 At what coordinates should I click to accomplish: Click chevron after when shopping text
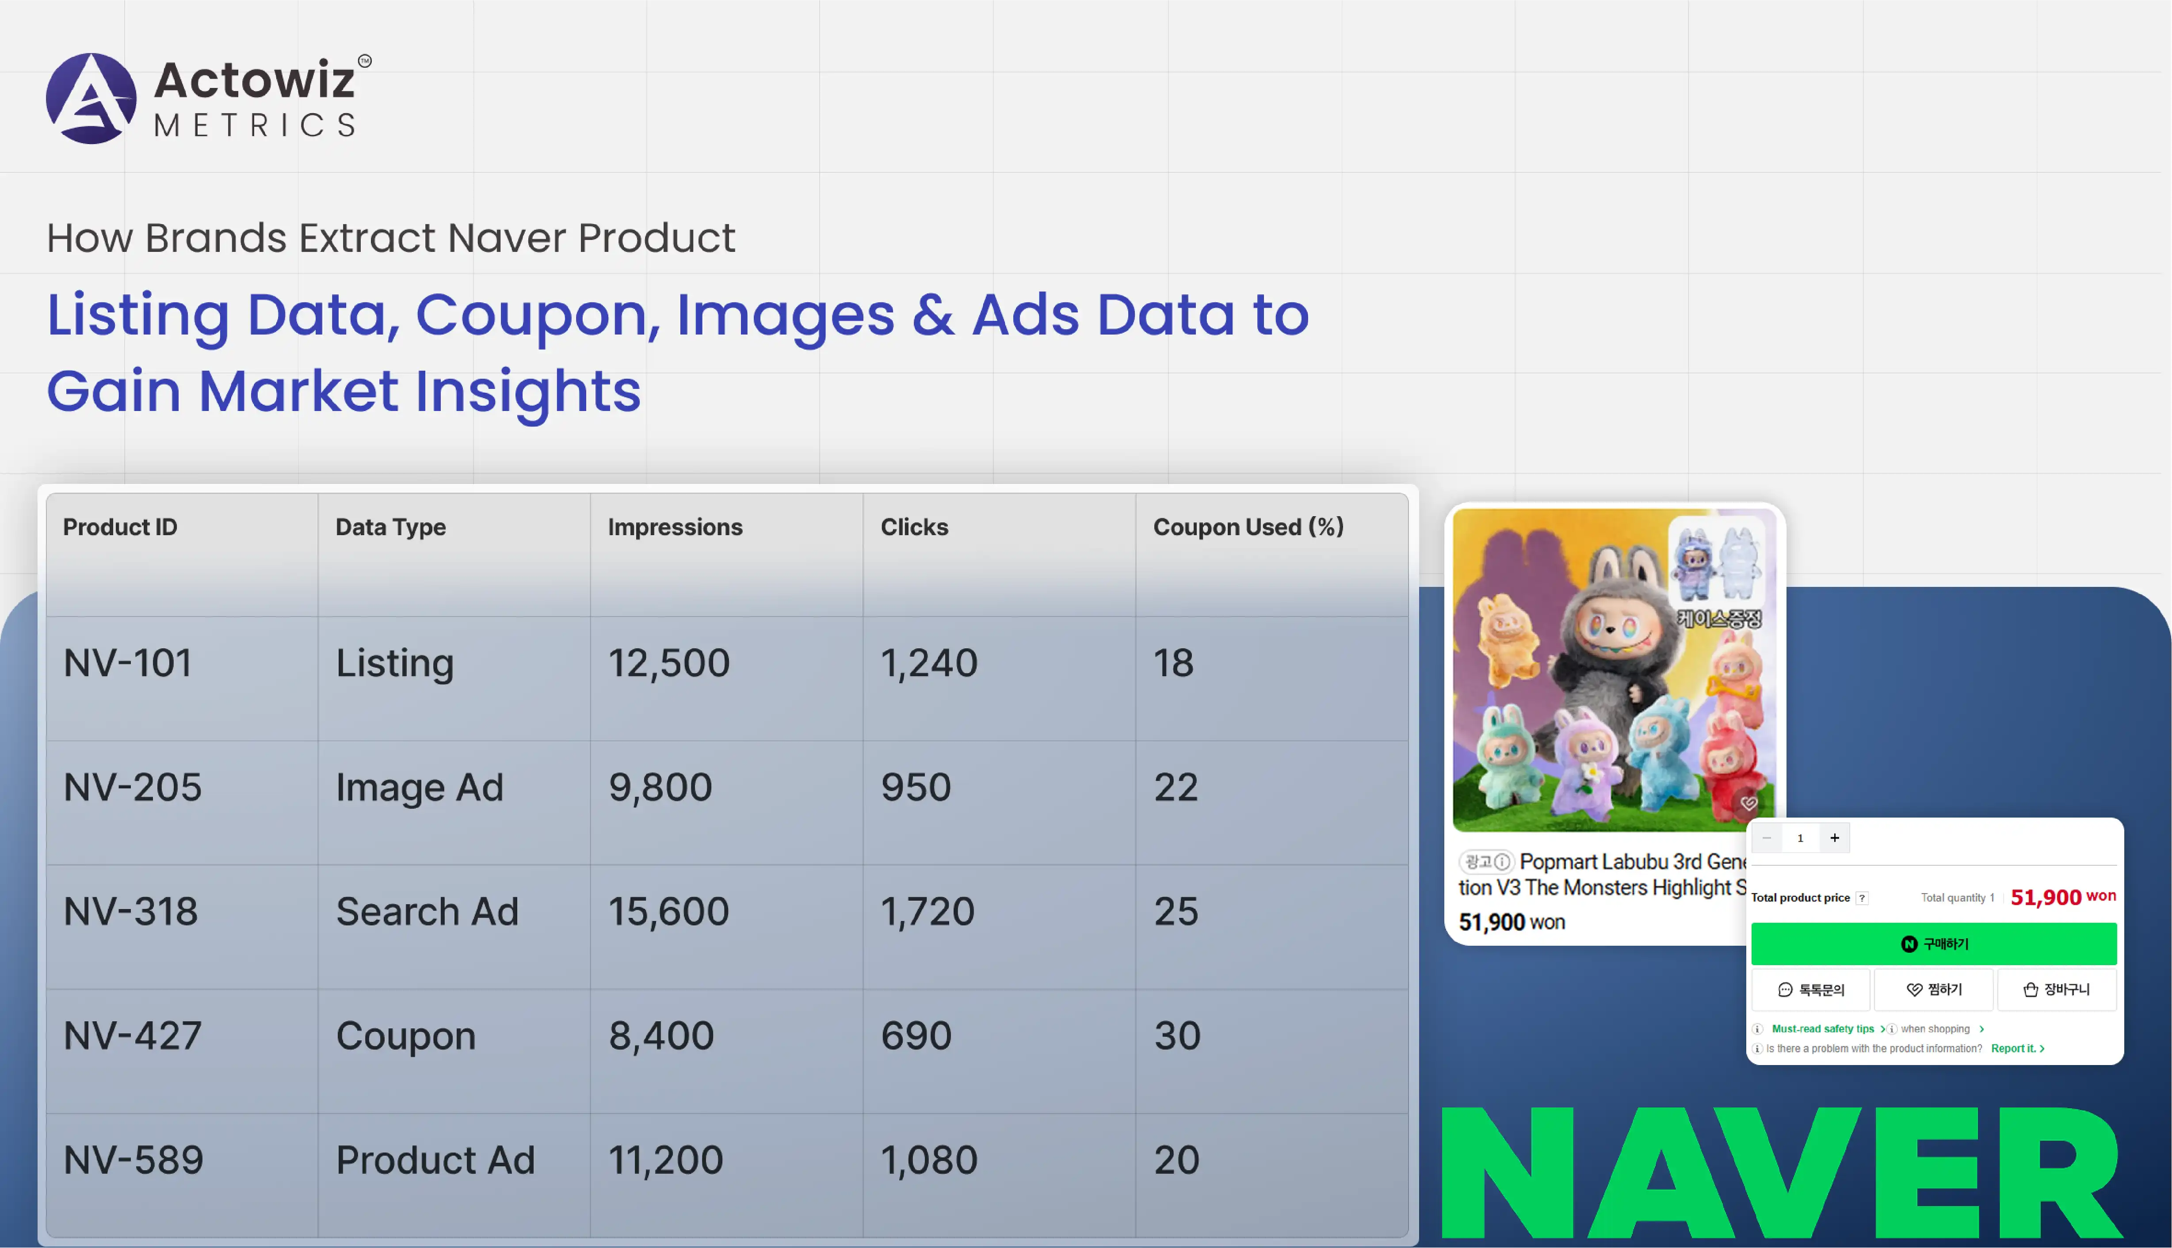point(1981,1028)
